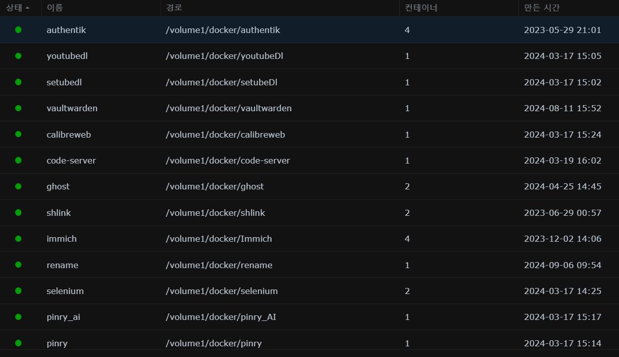This screenshot has height=357, width=619.
Task: Click the code-server status dot
Action: pyautogui.click(x=18, y=160)
